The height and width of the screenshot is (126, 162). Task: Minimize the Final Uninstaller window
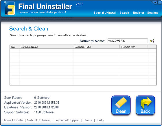click(x=155, y=3)
